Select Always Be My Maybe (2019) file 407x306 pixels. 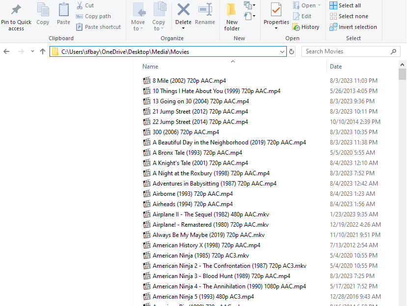pos(209,235)
